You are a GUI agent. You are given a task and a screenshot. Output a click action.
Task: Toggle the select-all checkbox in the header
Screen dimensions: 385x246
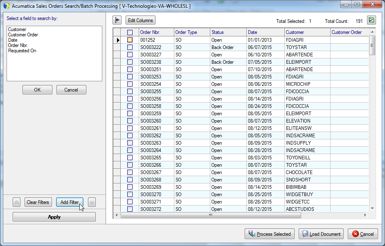click(130, 32)
